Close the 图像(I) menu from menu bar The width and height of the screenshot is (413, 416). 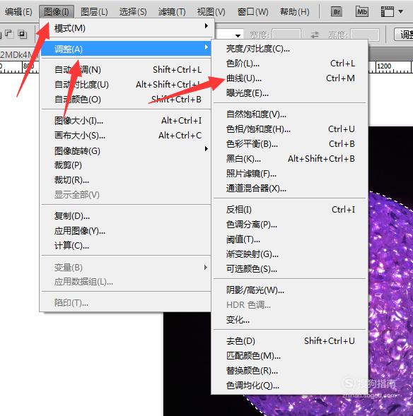(57, 12)
